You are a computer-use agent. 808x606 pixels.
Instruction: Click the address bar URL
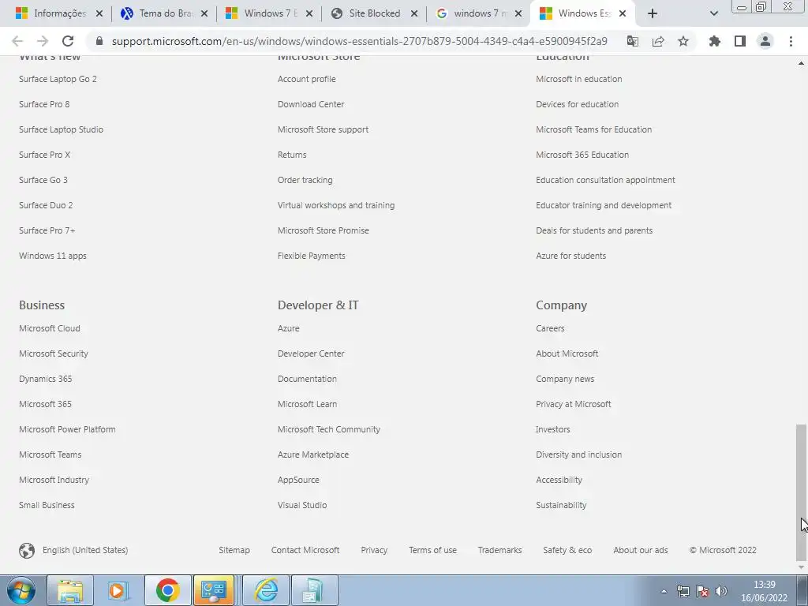pyautogui.click(x=359, y=41)
